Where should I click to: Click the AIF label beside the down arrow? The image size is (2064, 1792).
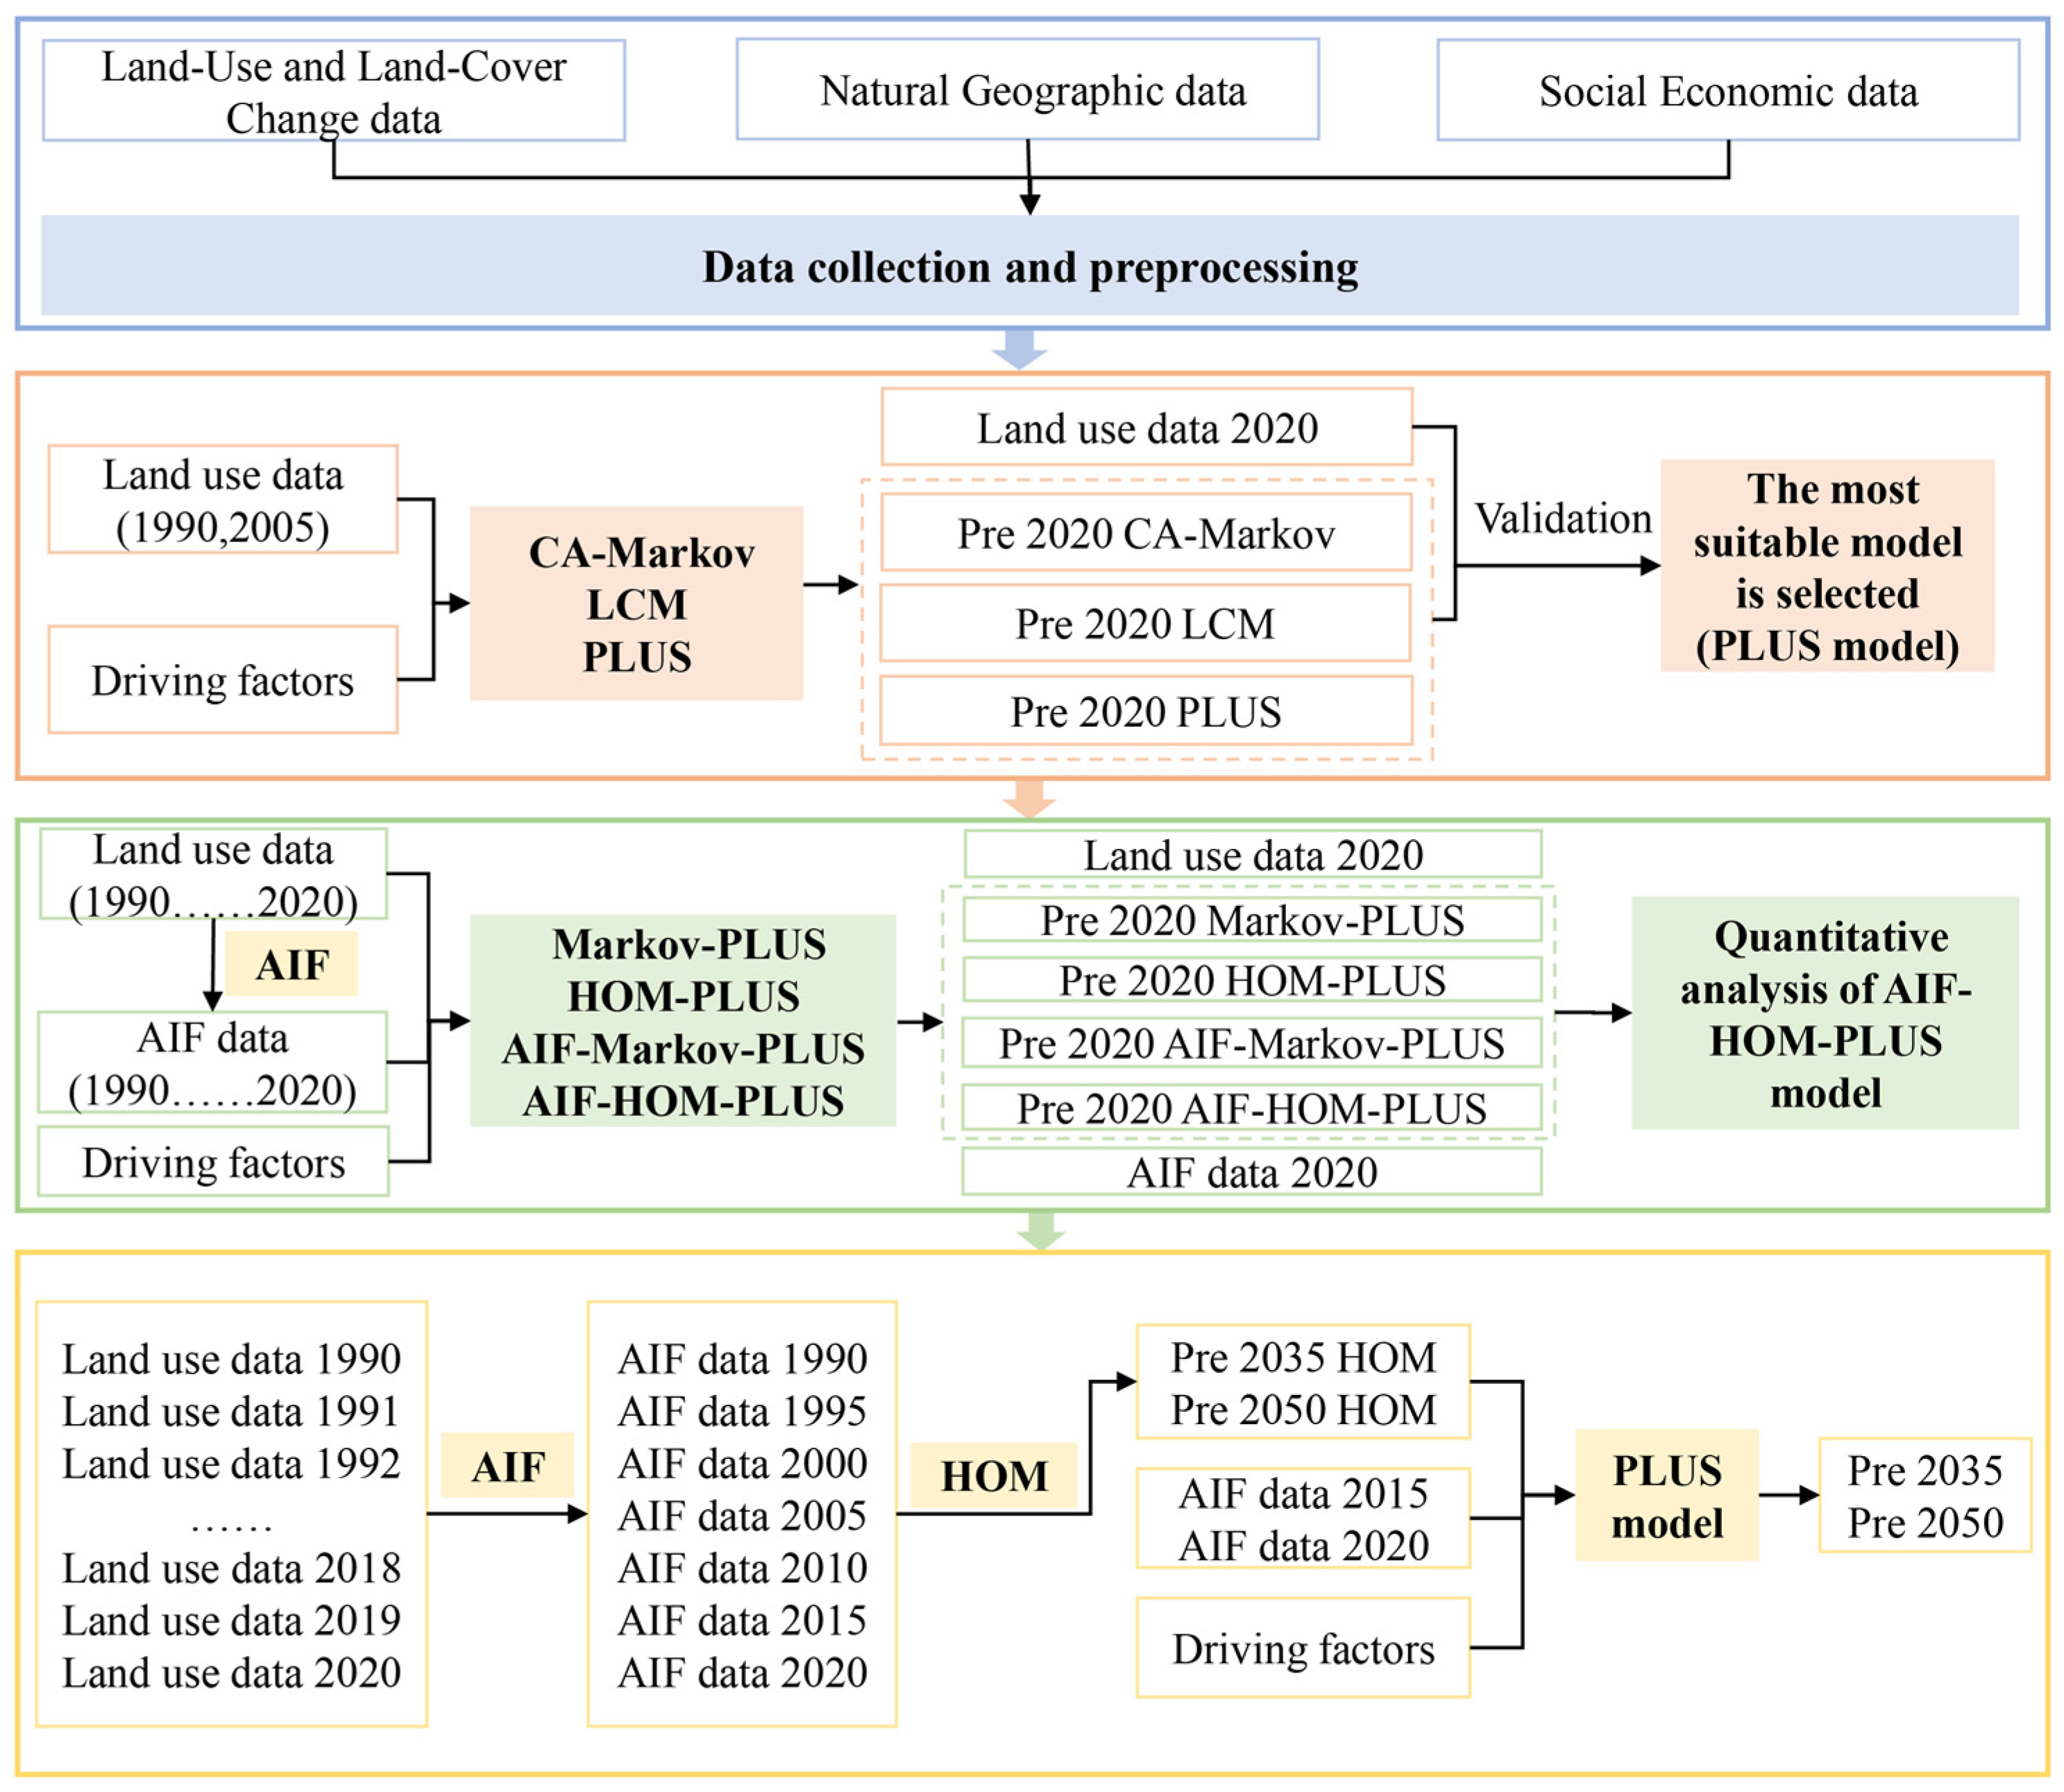[x=292, y=964]
